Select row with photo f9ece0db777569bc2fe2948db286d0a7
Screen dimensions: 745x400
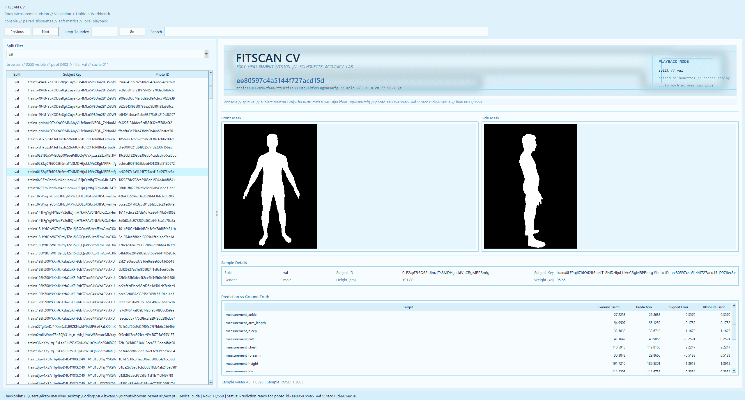point(107,318)
